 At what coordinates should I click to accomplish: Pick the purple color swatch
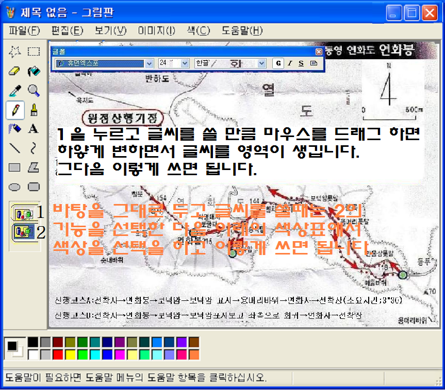[120, 342]
